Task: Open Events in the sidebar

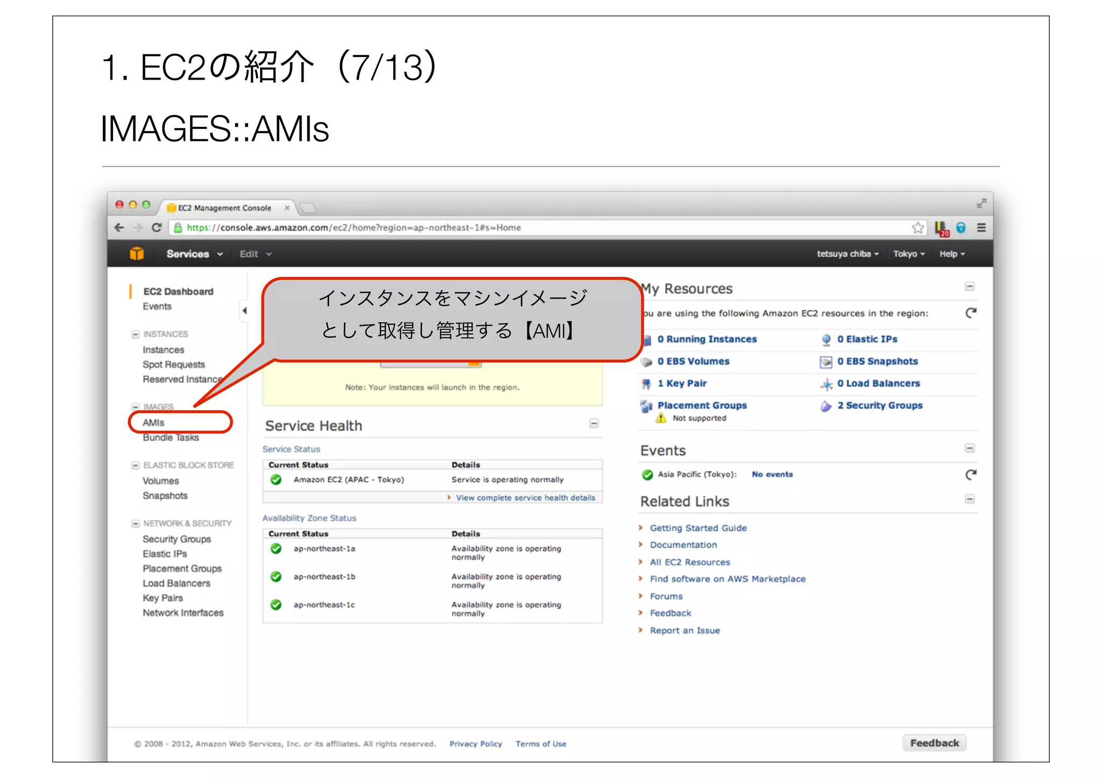Action: 157,306
